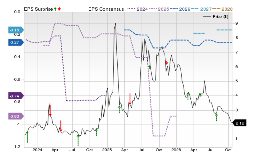Toggle the 2026 consensus series in legend
The image size is (256, 152).
click(x=180, y=9)
